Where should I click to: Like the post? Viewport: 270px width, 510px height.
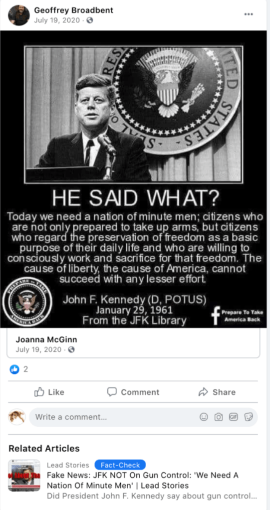(x=49, y=392)
